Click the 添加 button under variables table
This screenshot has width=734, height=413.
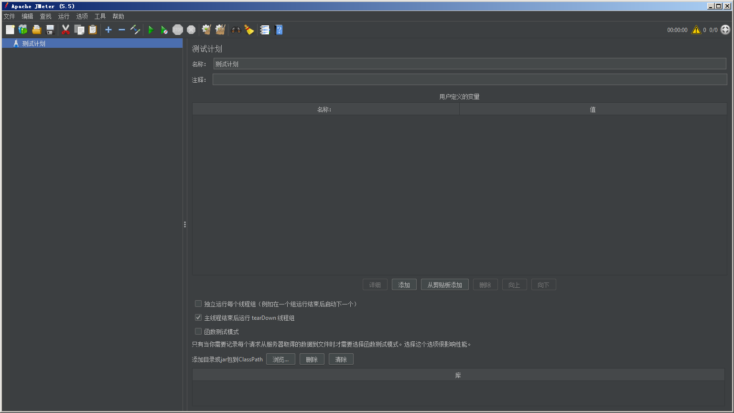click(x=404, y=285)
